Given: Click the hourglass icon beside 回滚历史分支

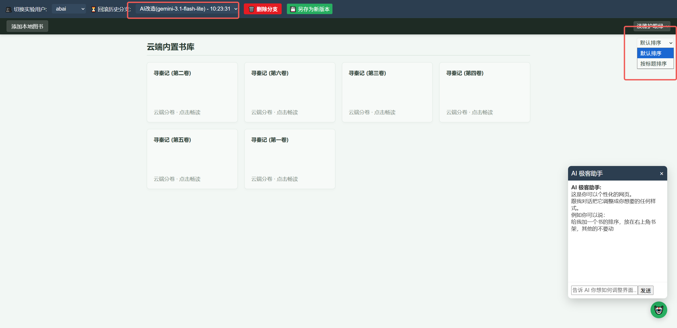Looking at the screenshot, I should point(93,10).
